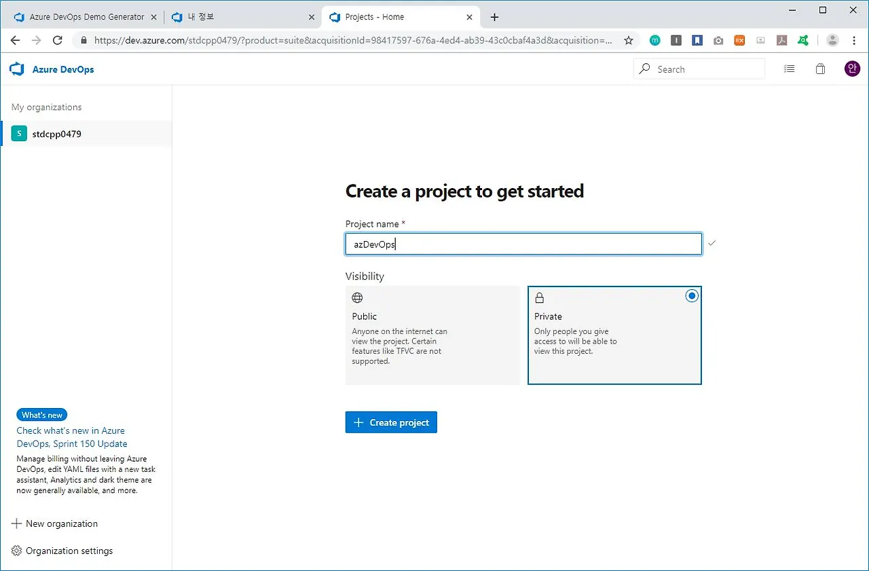The width and height of the screenshot is (869, 571).
Task: Click the Azure DevOps header text
Action: (63, 69)
